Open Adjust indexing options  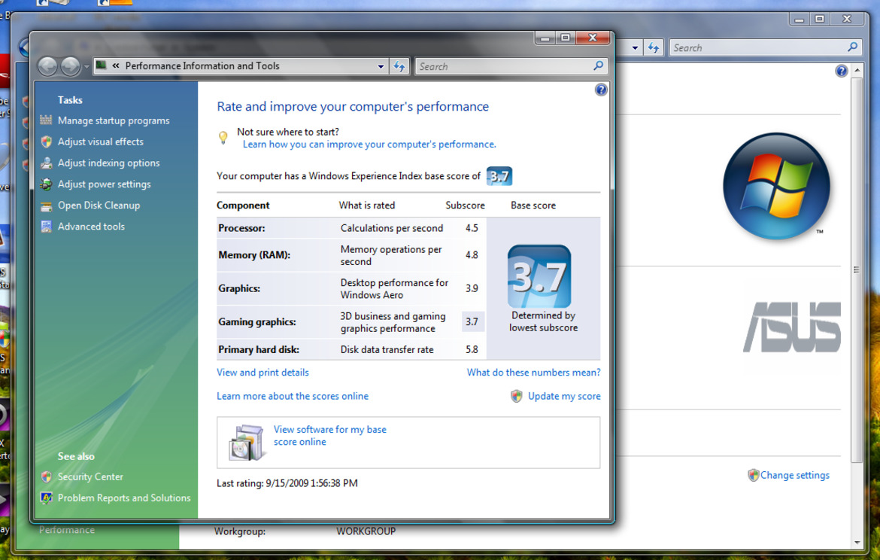pos(108,163)
